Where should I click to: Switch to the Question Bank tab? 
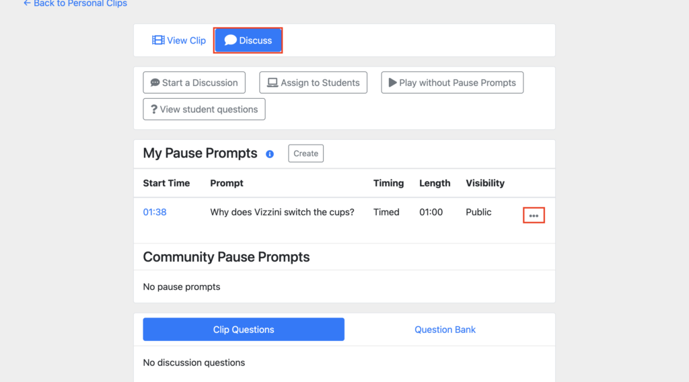(x=445, y=330)
